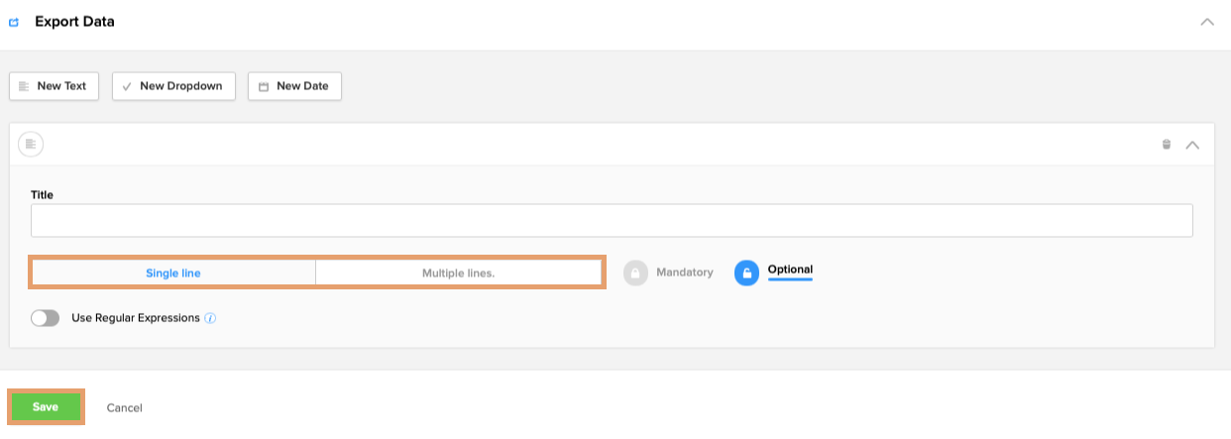
Task: Enable Use Regular Expressions switch
Action: (46, 318)
